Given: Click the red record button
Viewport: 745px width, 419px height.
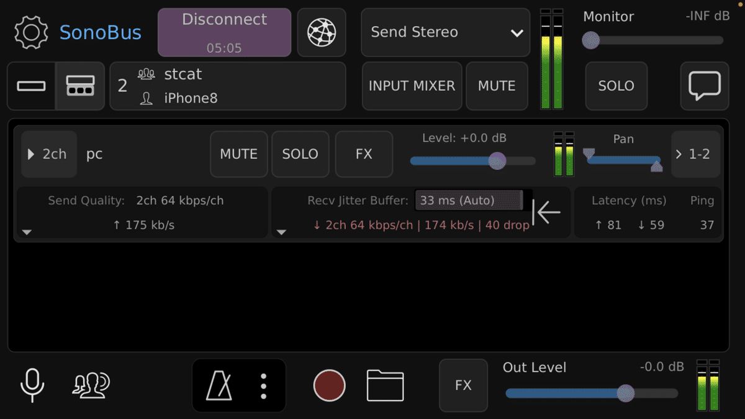Looking at the screenshot, I should [329, 385].
